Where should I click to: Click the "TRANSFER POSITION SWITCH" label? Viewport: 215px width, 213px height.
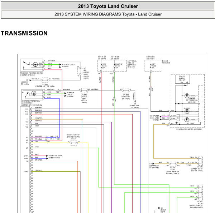[32, 73]
